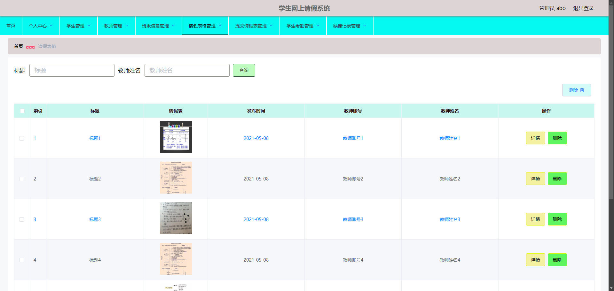Click the 教师姓名1 cell
This screenshot has height=291, width=614.
coord(450,138)
